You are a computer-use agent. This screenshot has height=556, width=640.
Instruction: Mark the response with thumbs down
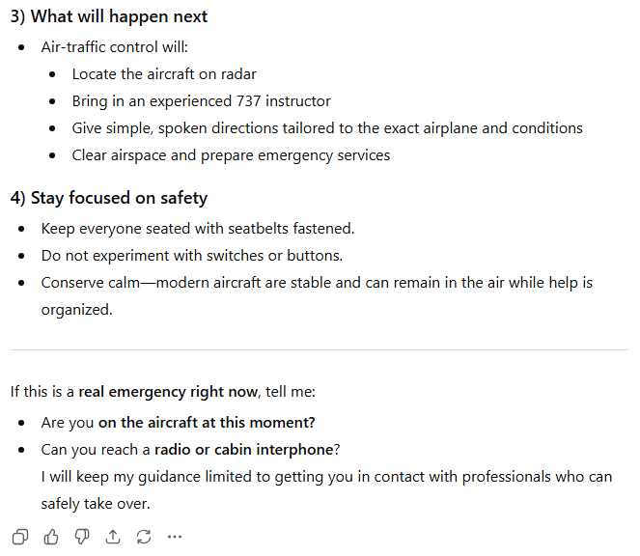click(82, 537)
